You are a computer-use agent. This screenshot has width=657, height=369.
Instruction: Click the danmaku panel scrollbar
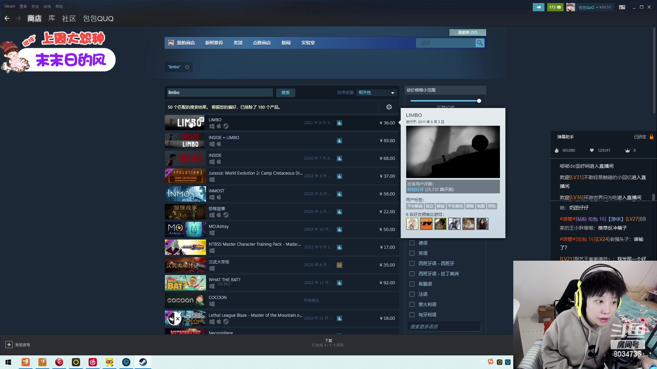pos(653,197)
